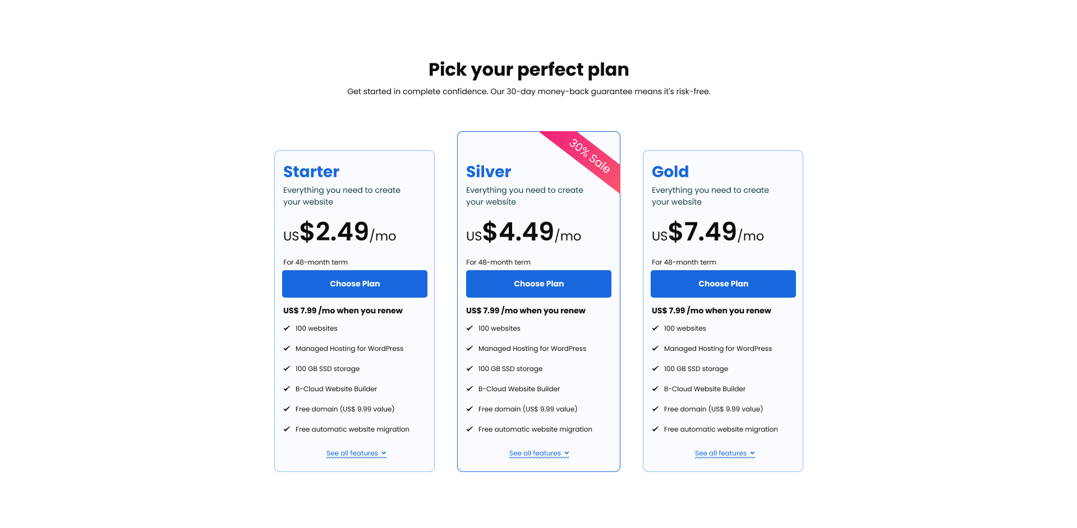Expand the Starter plan's full feature list

coord(356,453)
